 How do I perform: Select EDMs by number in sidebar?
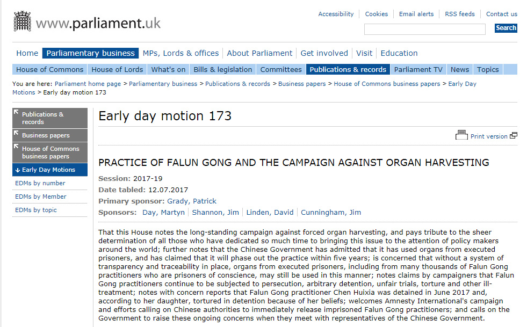click(x=40, y=183)
